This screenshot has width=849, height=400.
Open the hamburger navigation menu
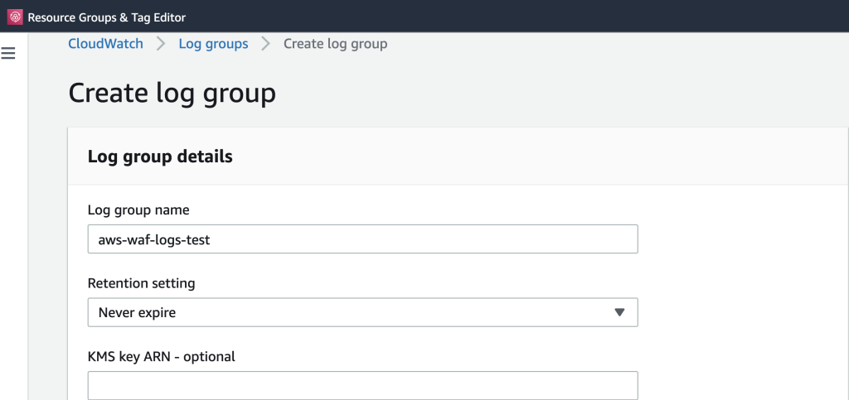pos(8,53)
